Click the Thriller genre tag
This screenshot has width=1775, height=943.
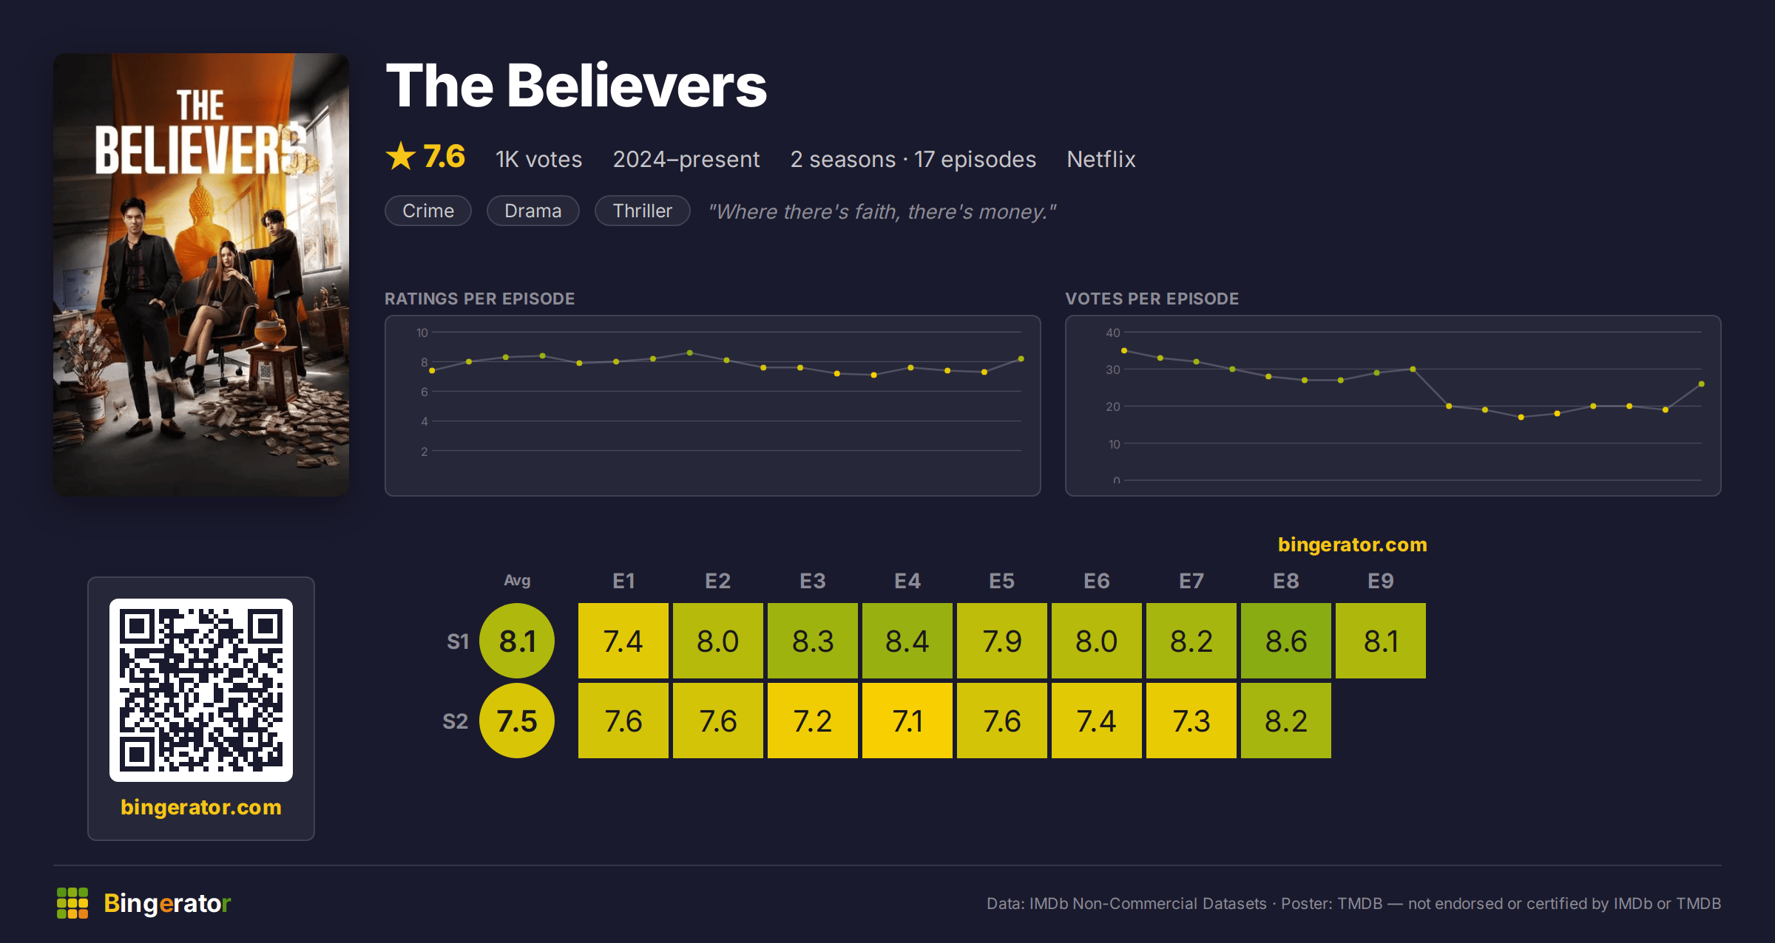pos(643,211)
